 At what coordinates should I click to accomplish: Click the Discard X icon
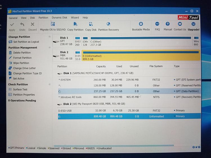tap(32, 24)
